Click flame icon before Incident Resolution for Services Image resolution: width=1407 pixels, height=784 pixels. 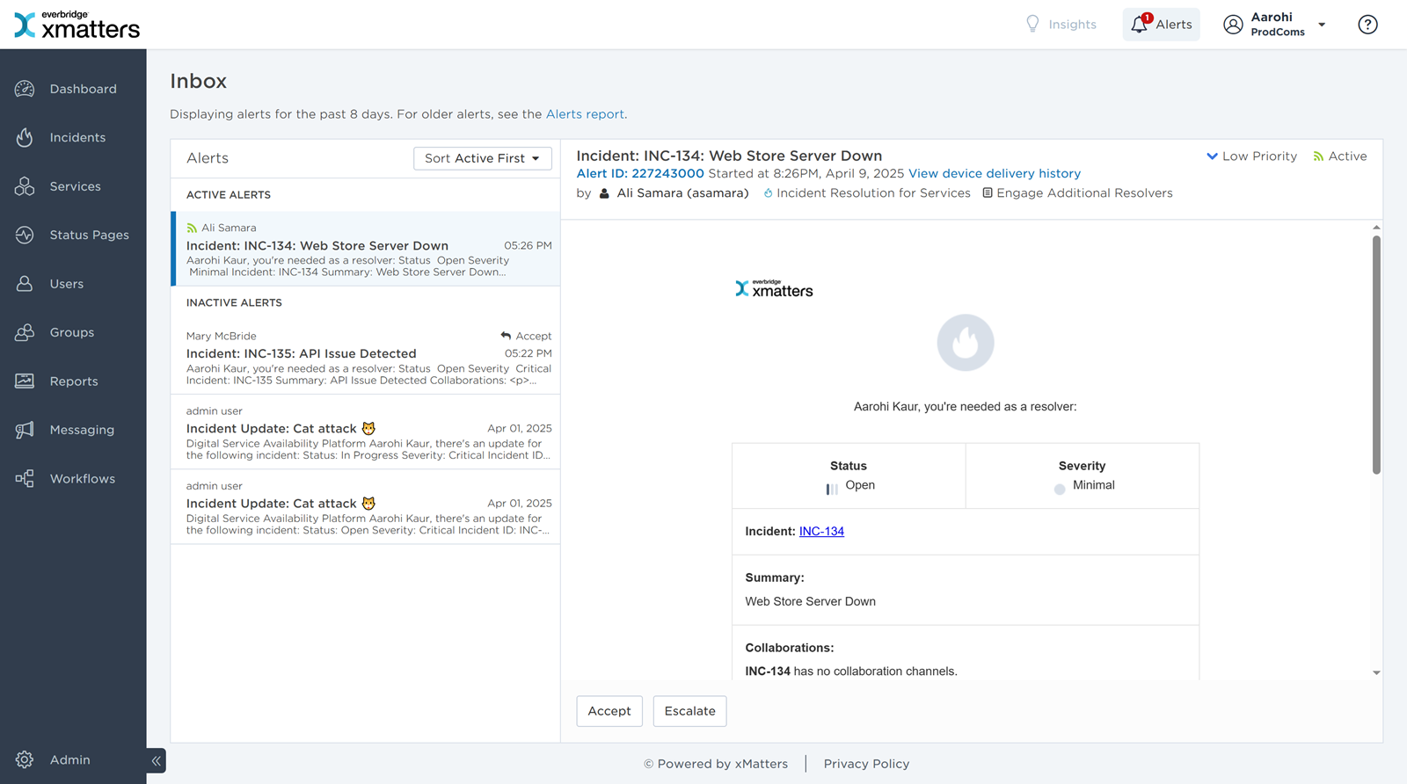[768, 193]
